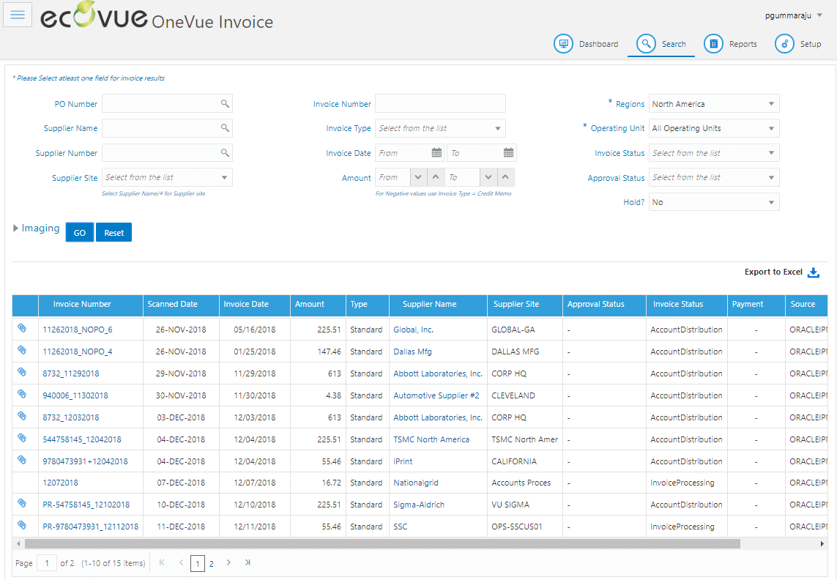Click the GO button
The height and width of the screenshot is (580, 837).
pyautogui.click(x=79, y=231)
